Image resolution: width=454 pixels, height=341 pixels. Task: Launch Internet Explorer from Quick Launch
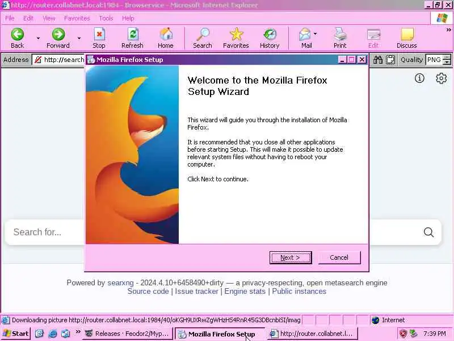point(52,334)
